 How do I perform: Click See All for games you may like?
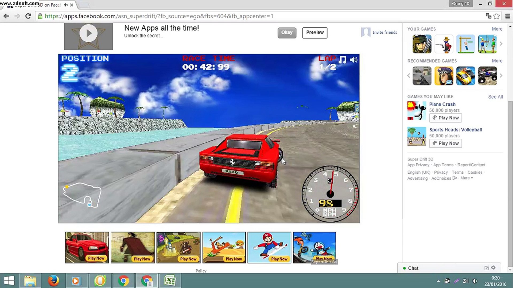click(x=495, y=97)
